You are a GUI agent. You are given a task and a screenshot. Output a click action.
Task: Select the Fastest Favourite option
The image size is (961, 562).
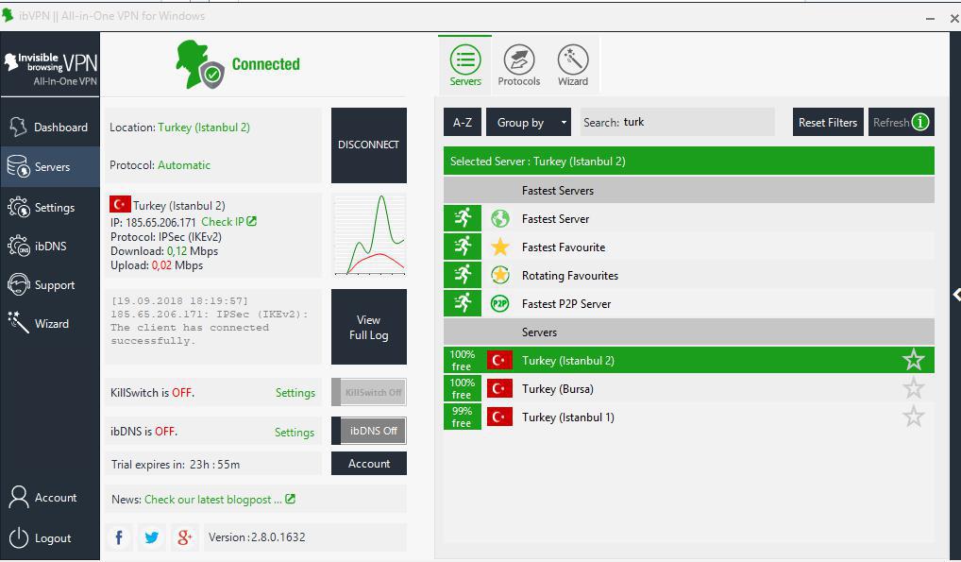click(x=689, y=247)
